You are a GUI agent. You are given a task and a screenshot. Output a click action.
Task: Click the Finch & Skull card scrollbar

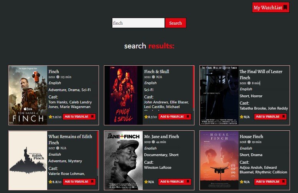tap(193, 88)
